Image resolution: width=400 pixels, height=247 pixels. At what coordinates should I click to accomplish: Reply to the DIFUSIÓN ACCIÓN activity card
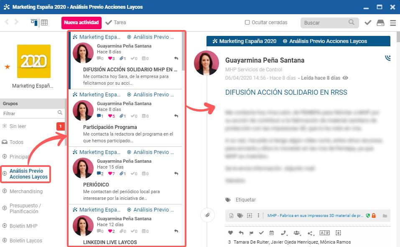(x=176, y=58)
